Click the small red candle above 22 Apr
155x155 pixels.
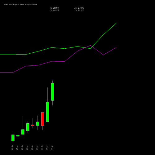coord(33,125)
